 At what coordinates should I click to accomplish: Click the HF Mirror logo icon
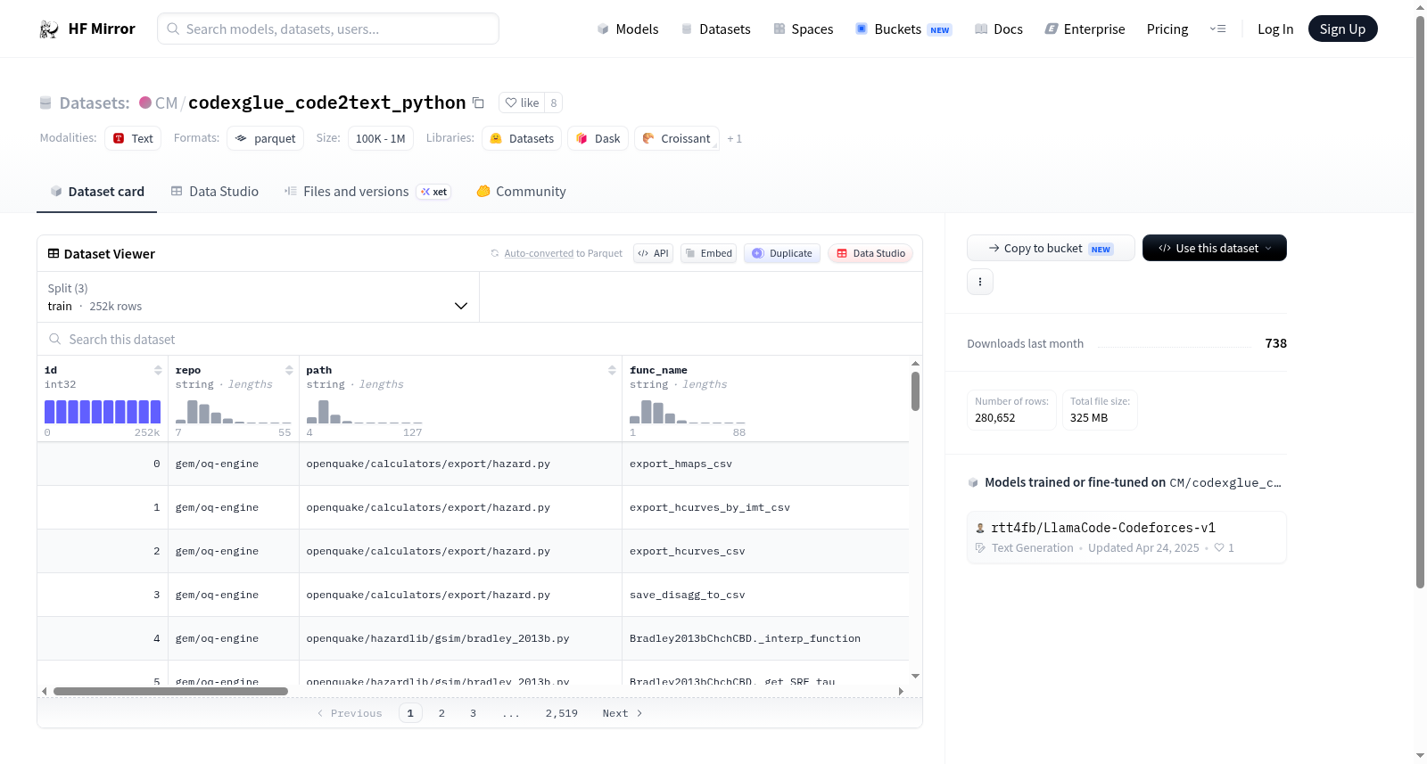click(49, 29)
